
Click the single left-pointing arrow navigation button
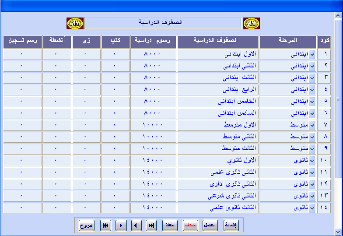(136, 225)
